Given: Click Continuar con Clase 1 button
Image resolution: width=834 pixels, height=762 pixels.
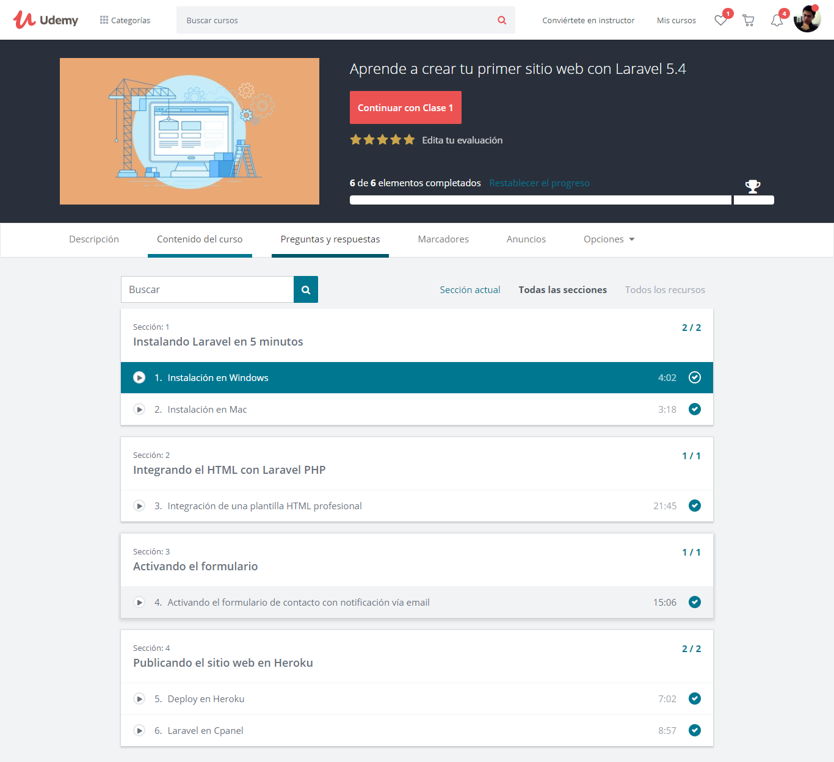Looking at the screenshot, I should click(405, 108).
